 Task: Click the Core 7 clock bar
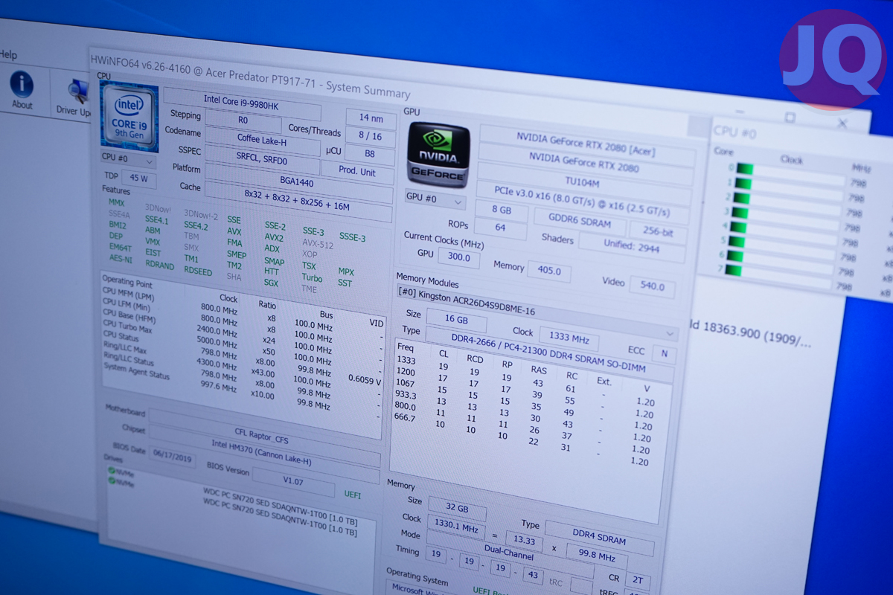(x=780, y=274)
